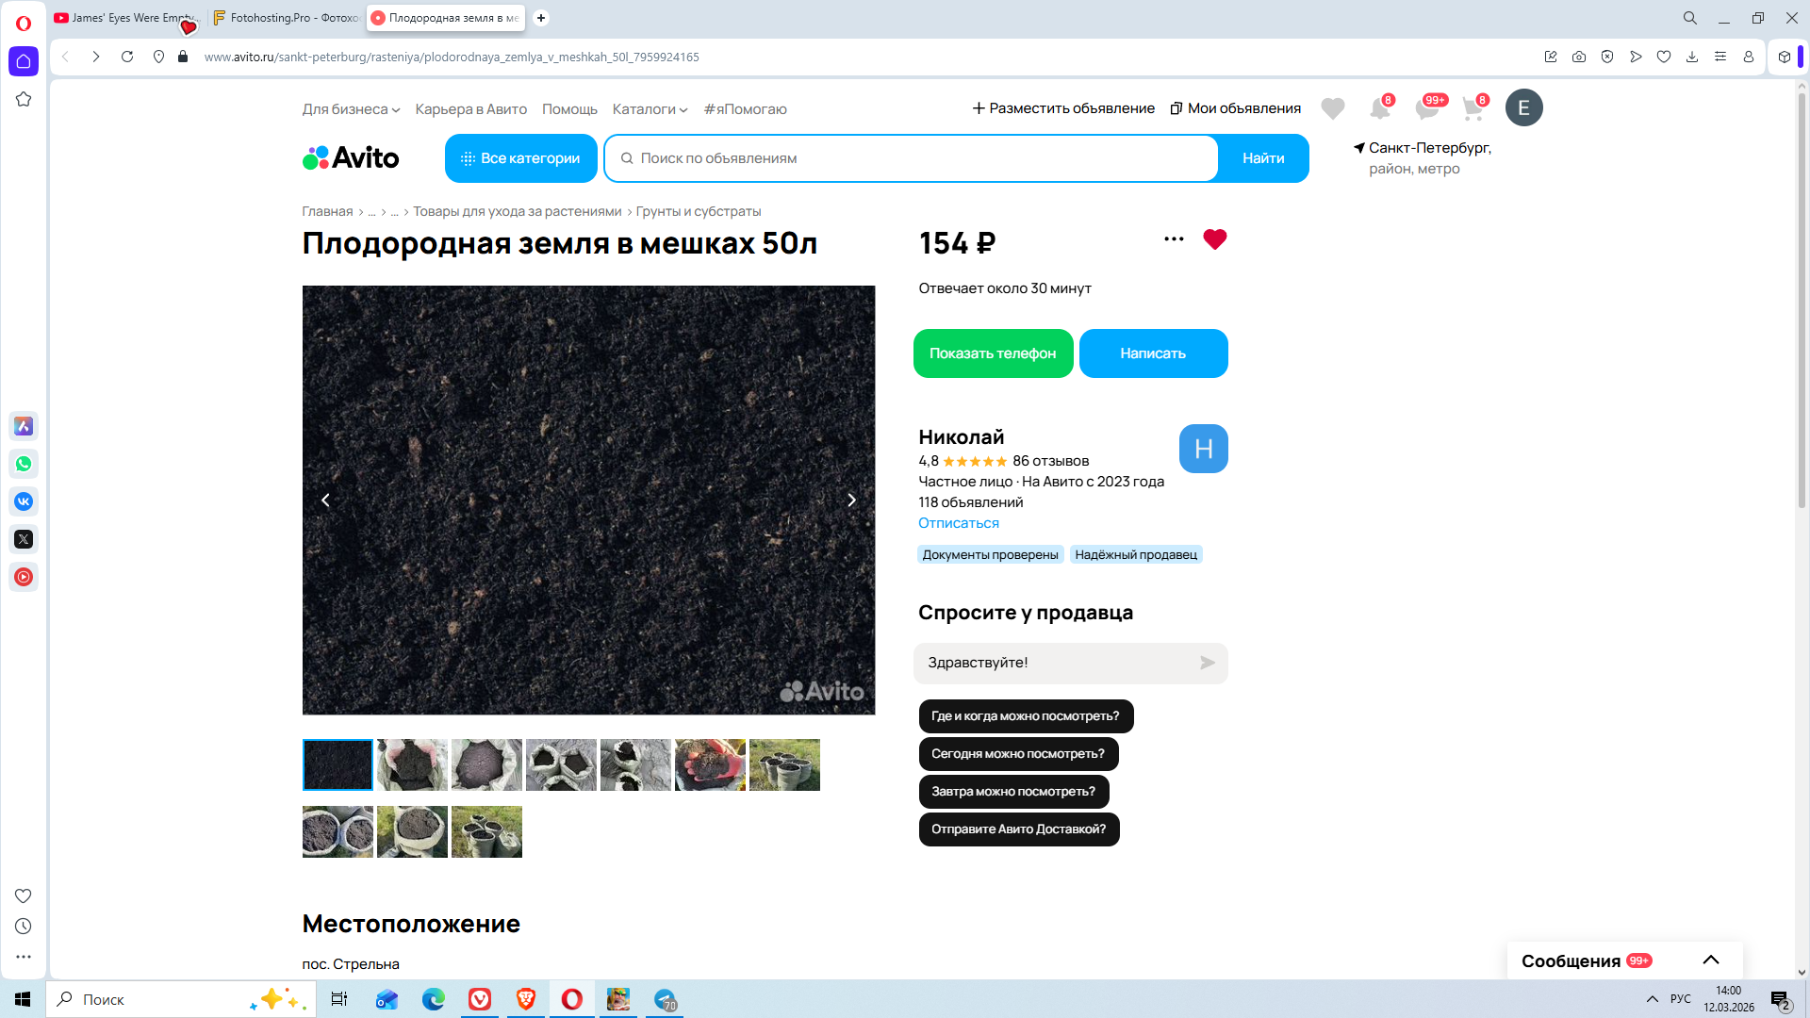Open WhatsApp in Opera sidebar
Screen dimensions: 1810x1018
click(x=24, y=464)
